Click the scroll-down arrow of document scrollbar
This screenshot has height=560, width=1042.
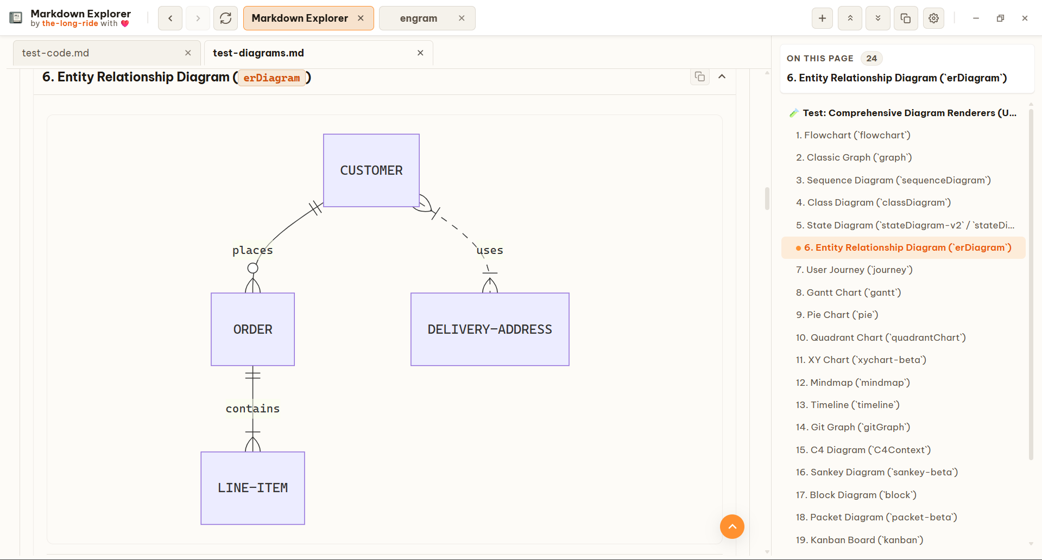(x=767, y=551)
